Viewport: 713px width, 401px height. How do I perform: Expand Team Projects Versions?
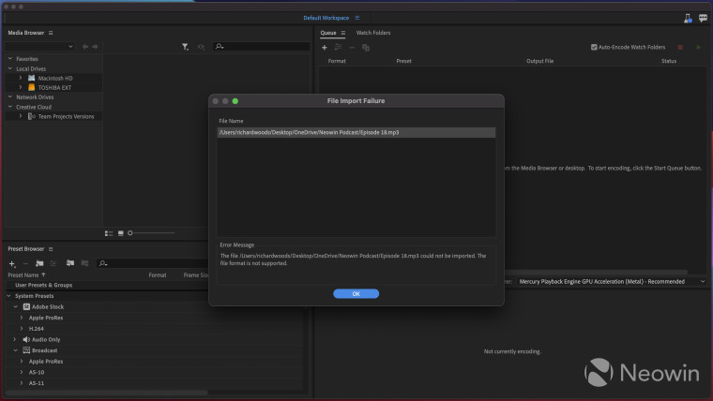[21, 116]
